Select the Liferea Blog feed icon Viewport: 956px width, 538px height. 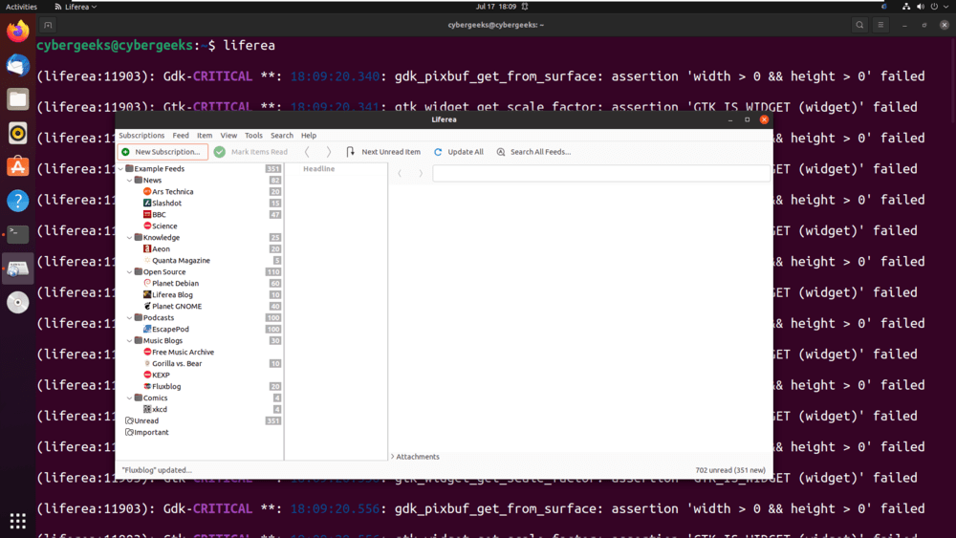tap(147, 295)
